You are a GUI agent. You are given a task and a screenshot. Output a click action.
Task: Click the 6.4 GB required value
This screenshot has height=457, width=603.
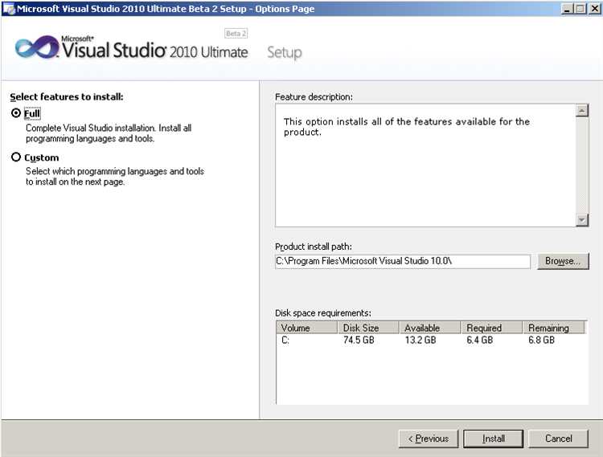pyautogui.click(x=479, y=341)
